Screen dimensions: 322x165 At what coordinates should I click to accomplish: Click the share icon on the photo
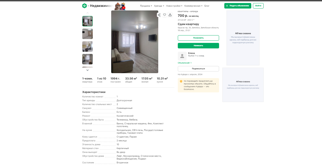point(159,15)
